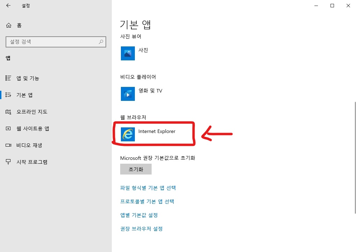The width and height of the screenshot is (356, 252).
Task: Click the 설정 window title text
Action: point(26,6)
